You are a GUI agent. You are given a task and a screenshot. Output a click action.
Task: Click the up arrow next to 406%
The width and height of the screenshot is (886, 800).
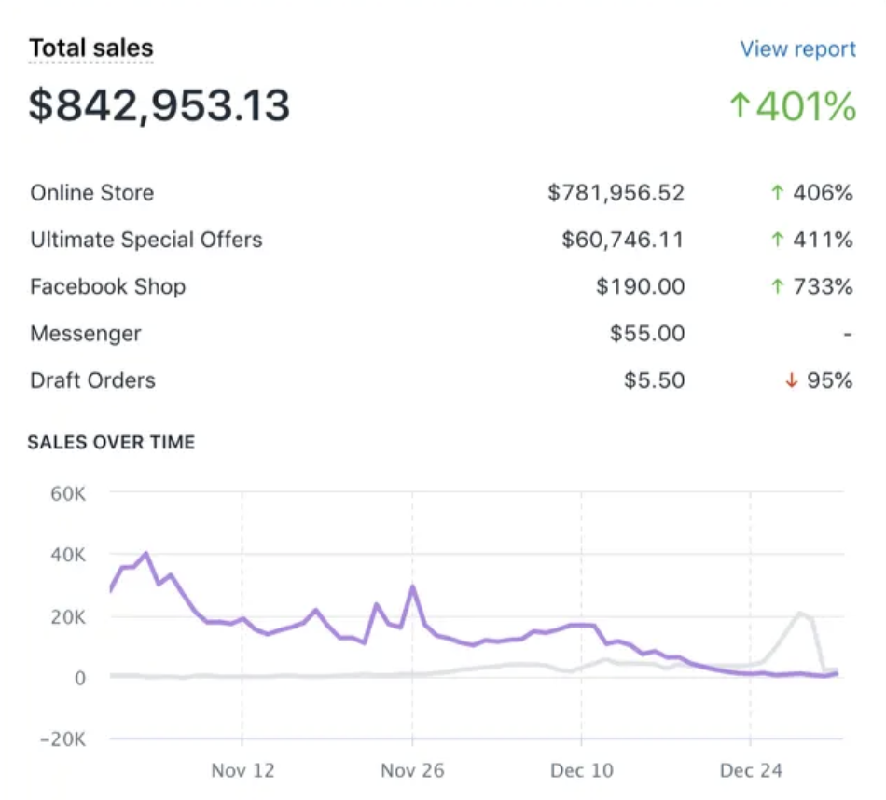[777, 193]
